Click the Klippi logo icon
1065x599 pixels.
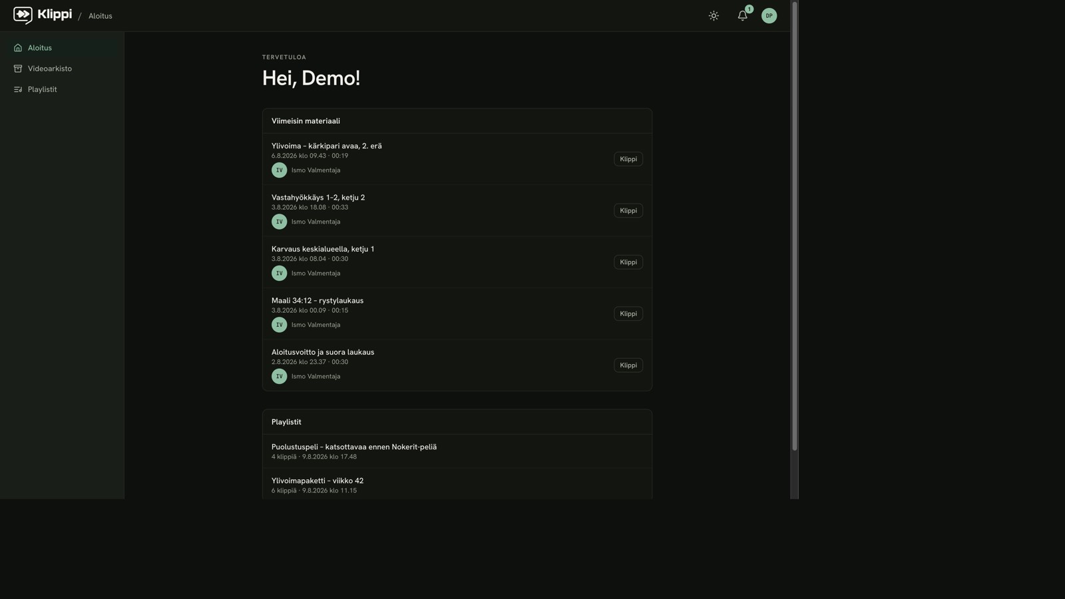pyautogui.click(x=23, y=15)
